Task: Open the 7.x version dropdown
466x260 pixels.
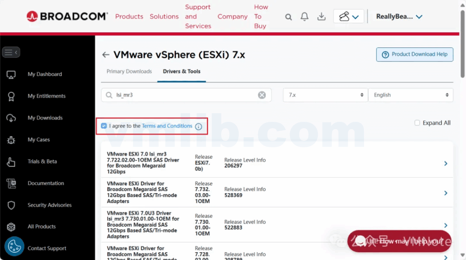Action: click(x=325, y=95)
